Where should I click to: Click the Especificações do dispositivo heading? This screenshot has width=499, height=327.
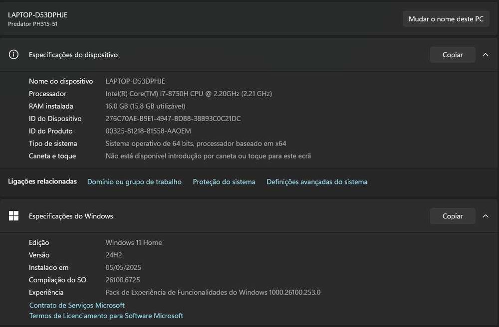point(73,55)
